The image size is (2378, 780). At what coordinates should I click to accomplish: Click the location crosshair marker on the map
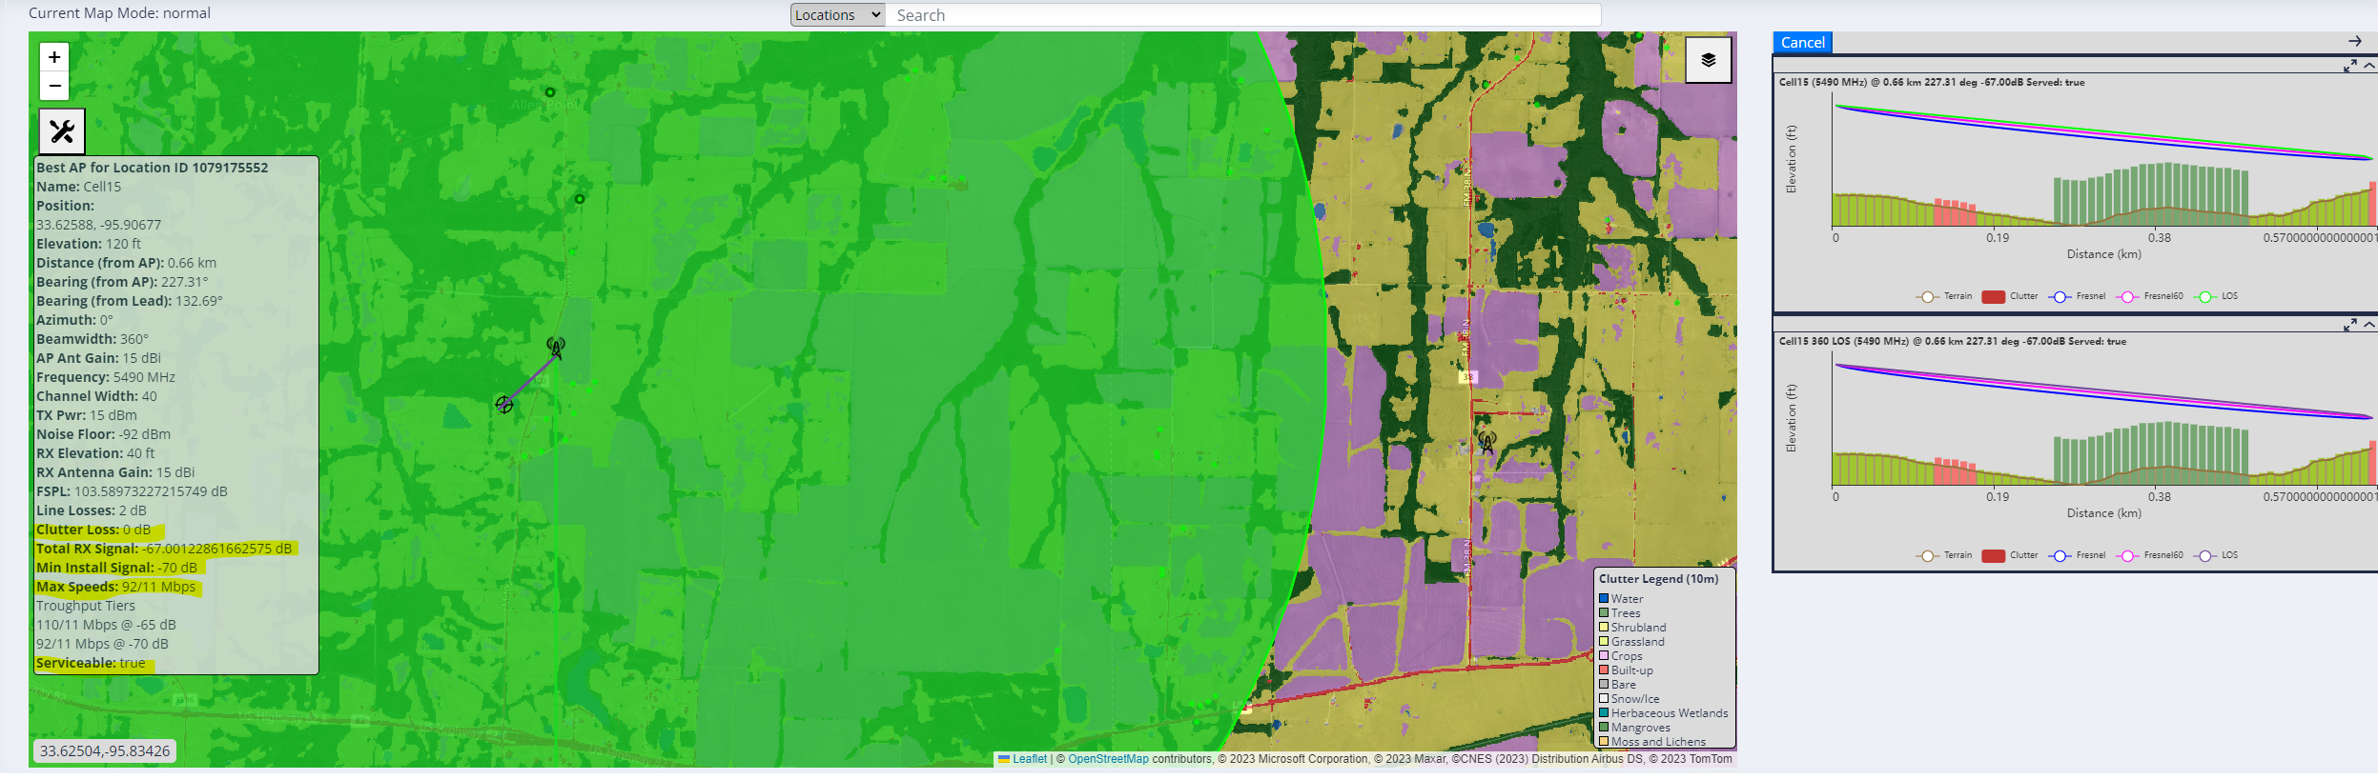pyautogui.click(x=504, y=405)
